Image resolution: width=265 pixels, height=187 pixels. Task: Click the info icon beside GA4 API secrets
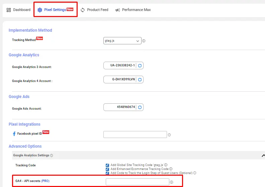pos(171,182)
